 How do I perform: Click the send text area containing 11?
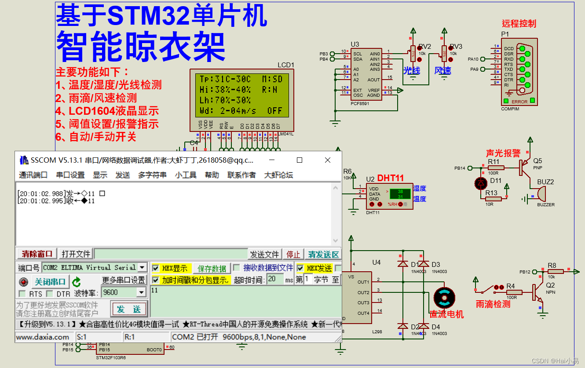pos(245,301)
